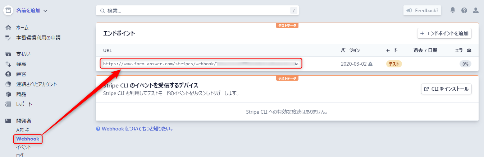Open the 名前を追加 account dropdown
This screenshot has height=157, width=484.
(x=32, y=11)
